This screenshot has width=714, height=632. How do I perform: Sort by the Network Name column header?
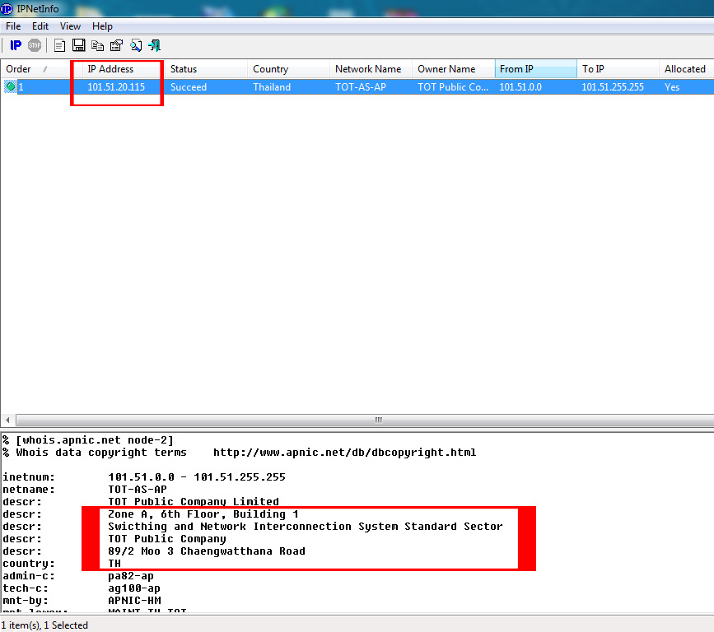371,69
